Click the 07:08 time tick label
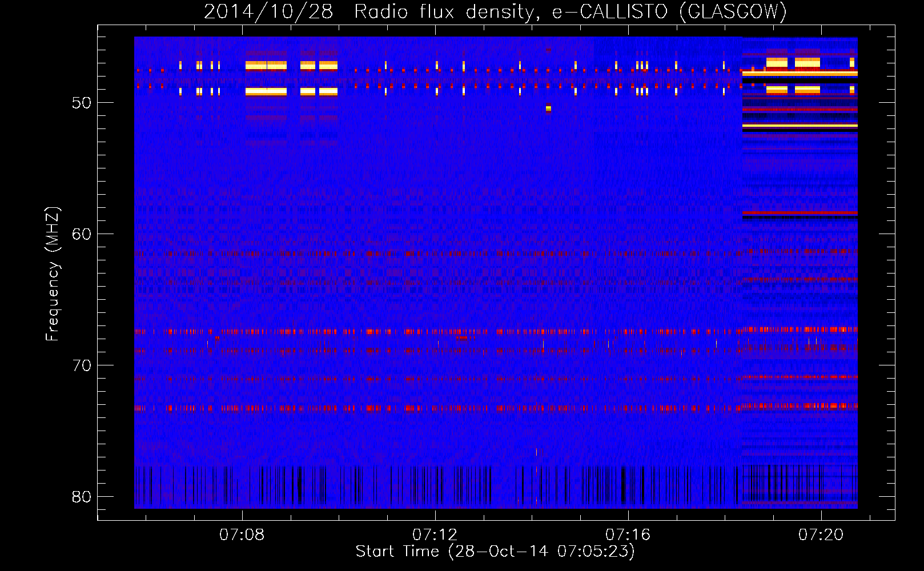 tap(242, 534)
